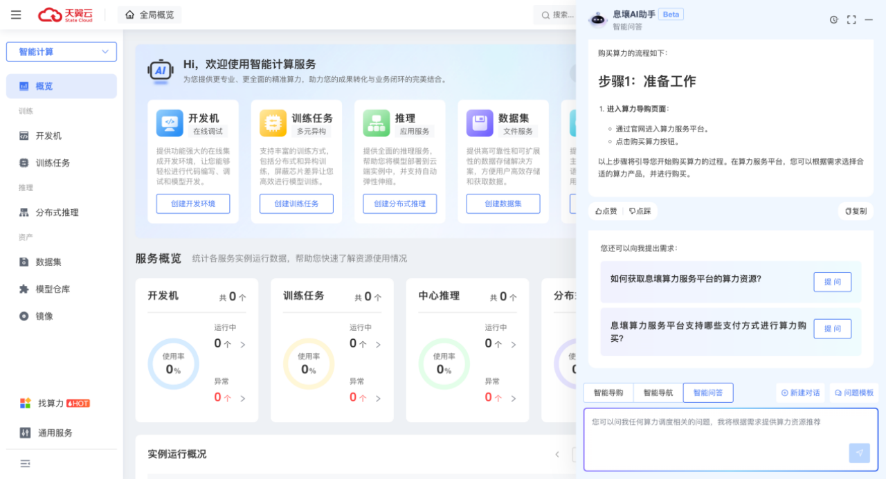Click 步骤1：准备工作 heading
The image size is (886, 479).
pyautogui.click(x=647, y=81)
